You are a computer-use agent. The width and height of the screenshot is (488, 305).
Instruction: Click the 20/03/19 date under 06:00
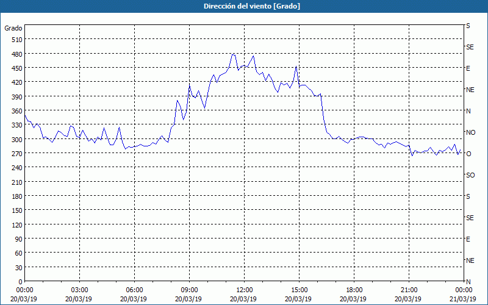pyautogui.click(x=134, y=299)
